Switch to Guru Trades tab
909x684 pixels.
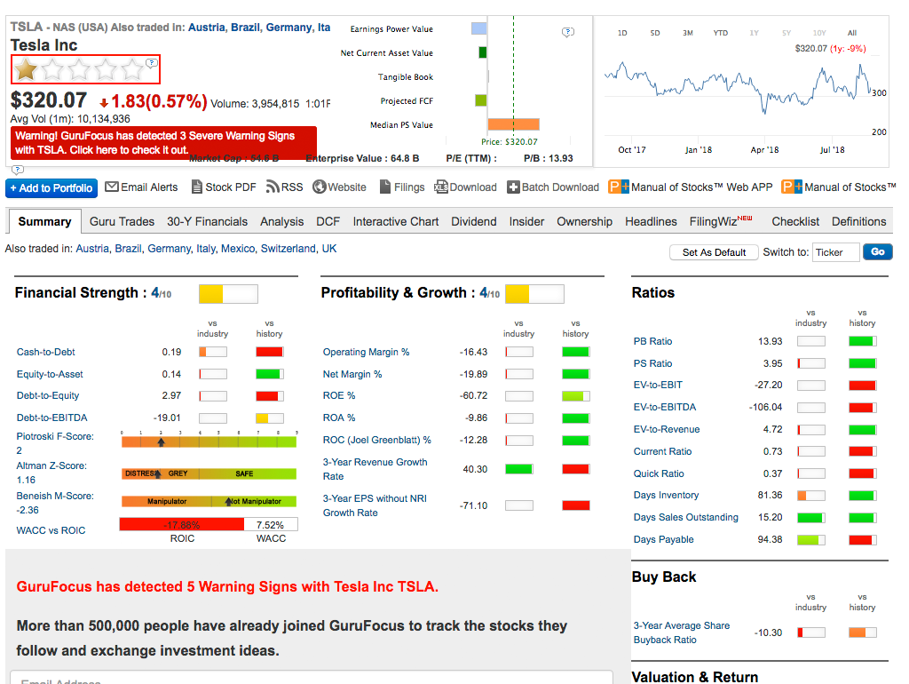(122, 221)
